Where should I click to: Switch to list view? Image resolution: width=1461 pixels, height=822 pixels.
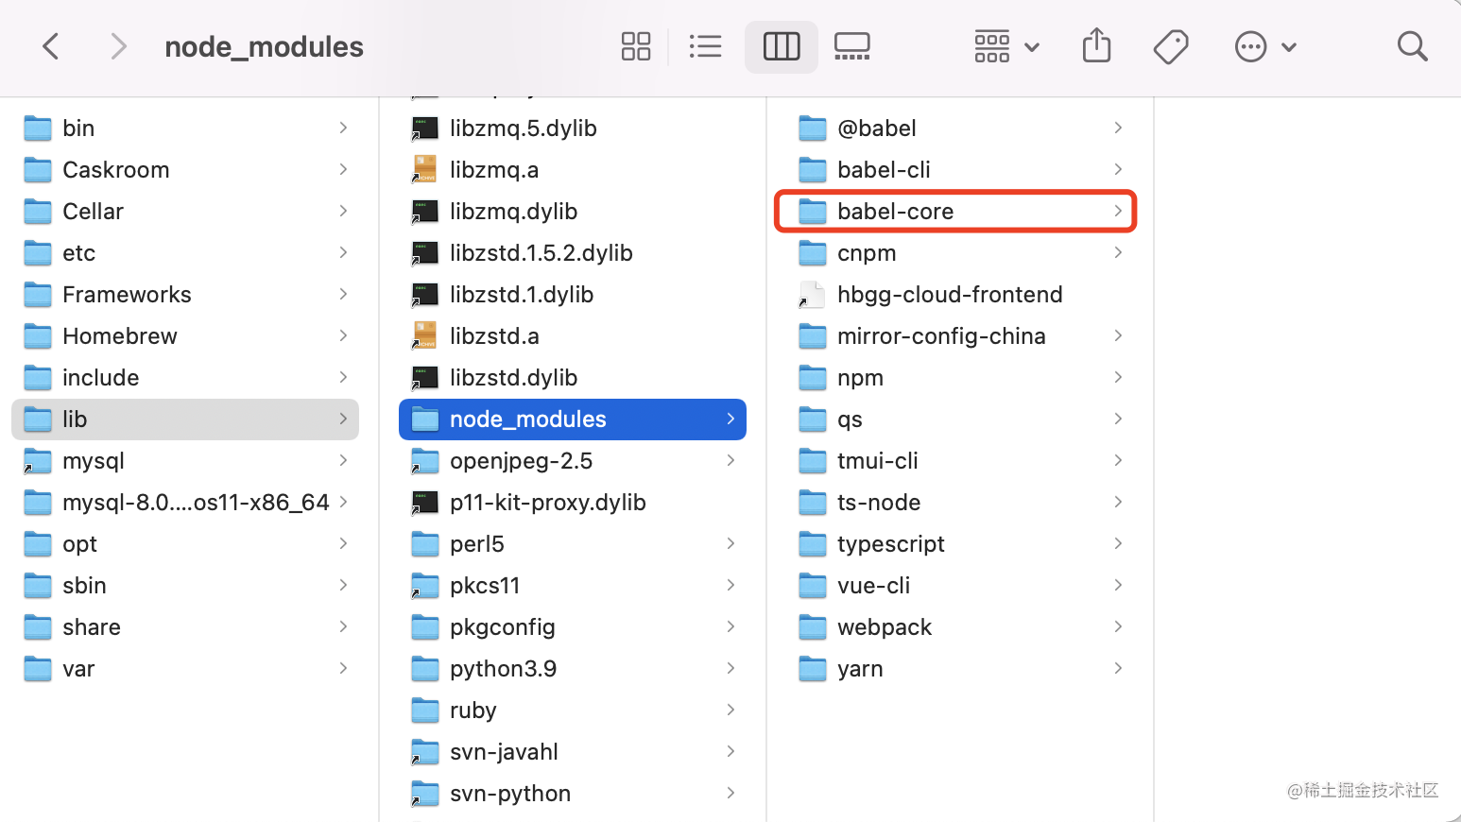(706, 46)
